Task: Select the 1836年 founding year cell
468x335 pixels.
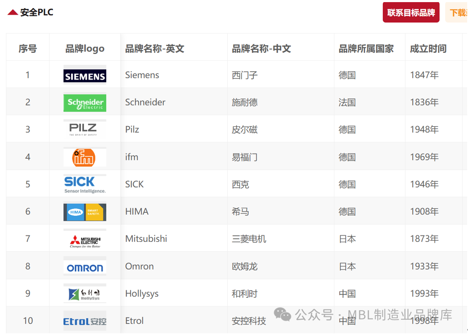Action: click(434, 102)
